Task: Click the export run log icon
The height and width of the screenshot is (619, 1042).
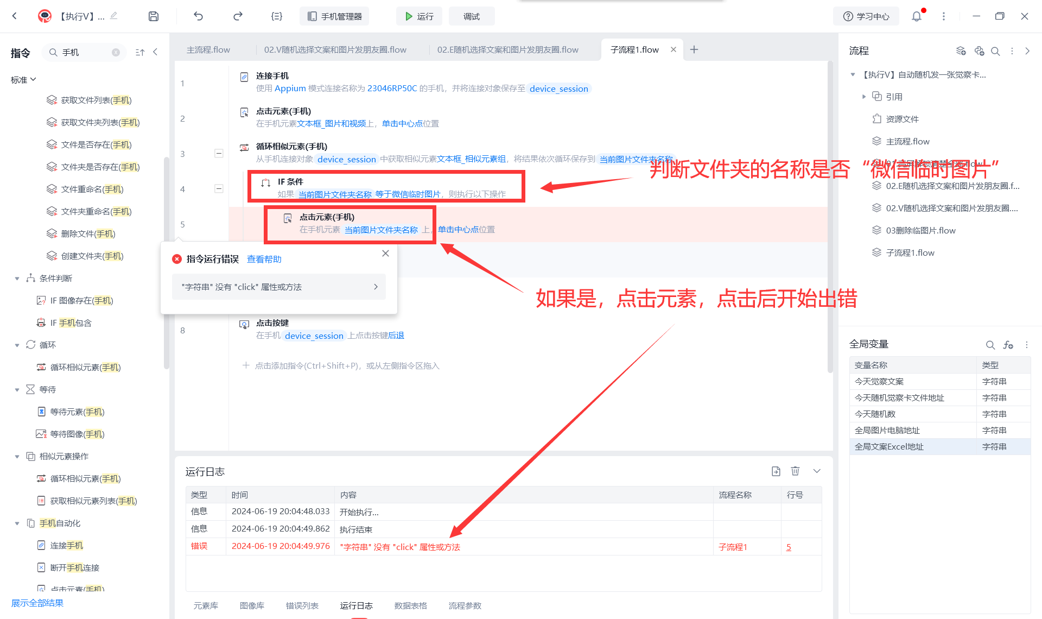Action: (x=776, y=471)
